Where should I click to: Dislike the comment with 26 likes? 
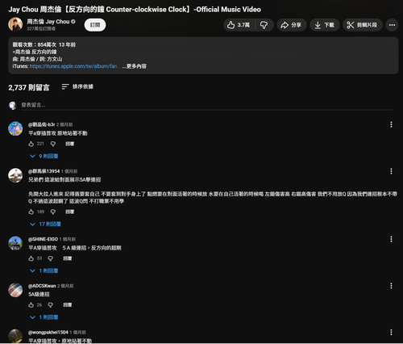point(50,304)
